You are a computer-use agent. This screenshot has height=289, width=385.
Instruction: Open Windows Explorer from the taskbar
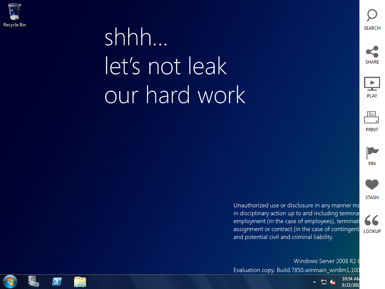tap(80, 282)
